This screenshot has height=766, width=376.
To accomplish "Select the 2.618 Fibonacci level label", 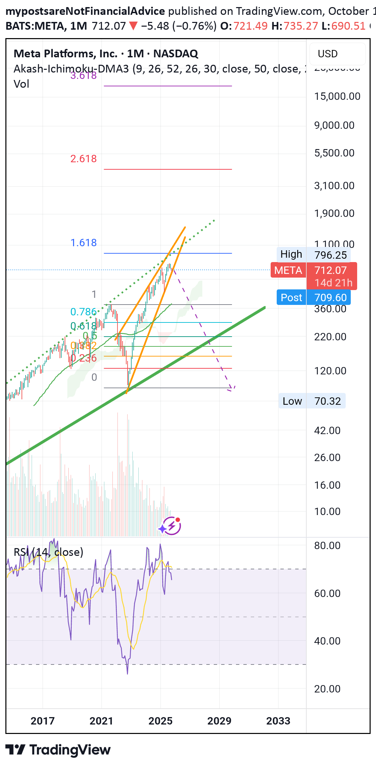I will (83, 159).
